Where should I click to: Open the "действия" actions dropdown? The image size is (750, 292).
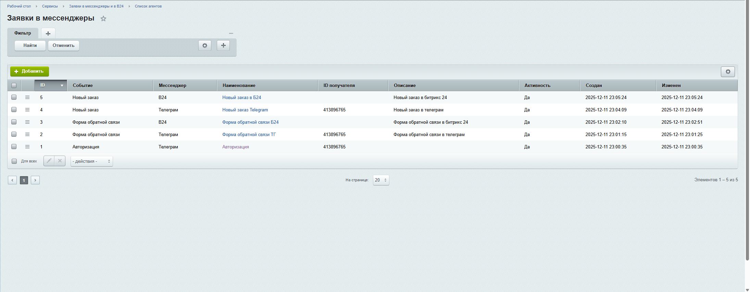[x=91, y=161]
